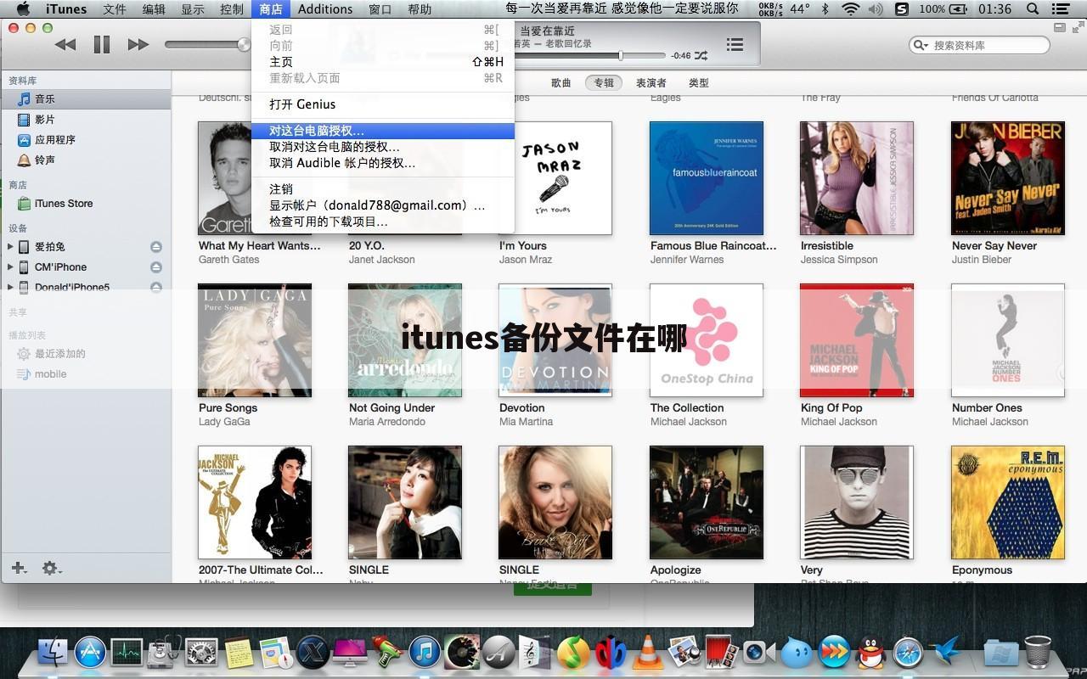The height and width of the screenshot is (679, 1087).
Task: Choose 主页 in the store menu
Action: 383,62
